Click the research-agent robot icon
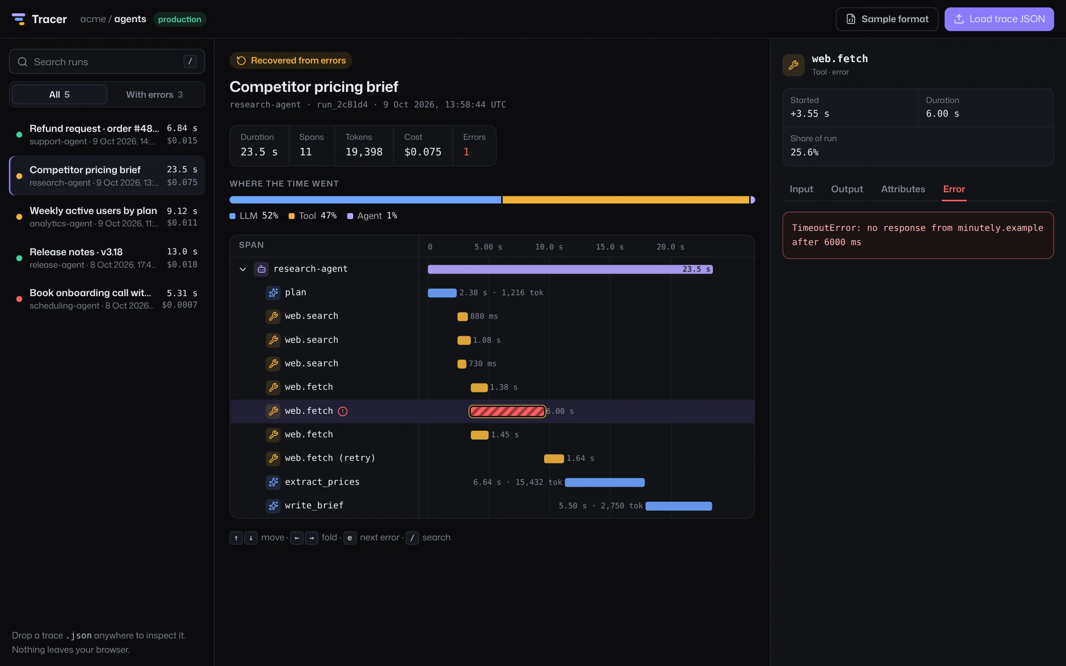Viewport: 1066px width, 666px height. [261, 269]
